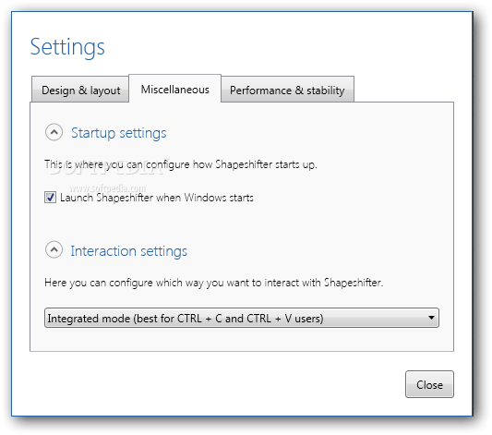The image size is (492, 435).
Task: Uncheck the Launch Shapeshifter at startup checkbox
Action: pos(50,198)
